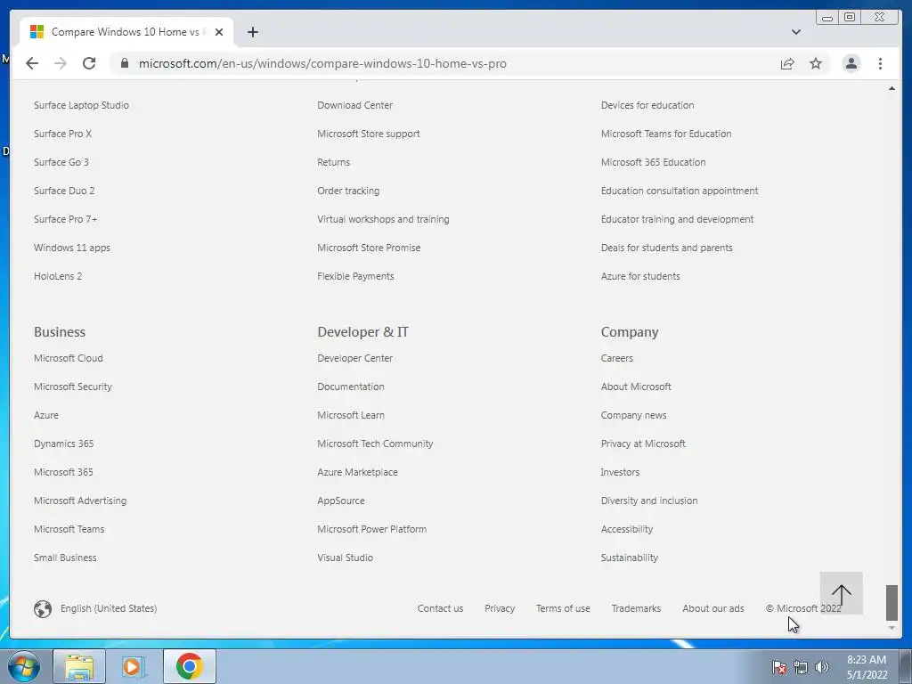Screen dimensions: 912x684
Task: Open Terms of use
Action: 563,608
